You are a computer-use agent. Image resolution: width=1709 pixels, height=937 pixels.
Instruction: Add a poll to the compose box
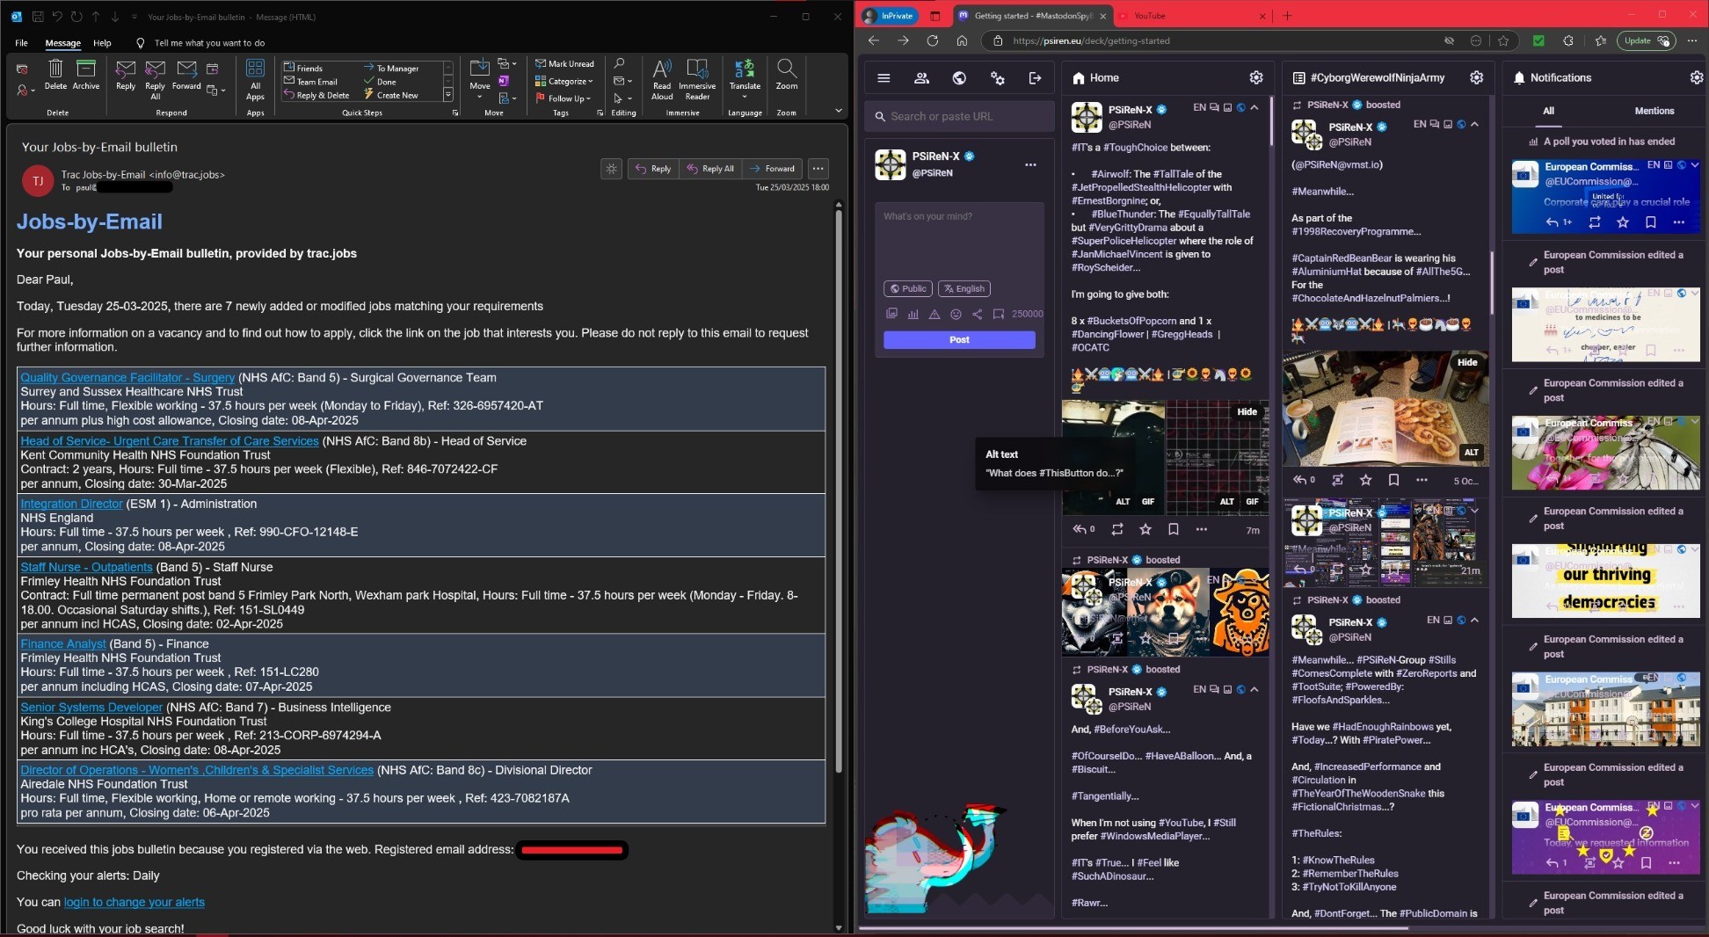point(913,314)
